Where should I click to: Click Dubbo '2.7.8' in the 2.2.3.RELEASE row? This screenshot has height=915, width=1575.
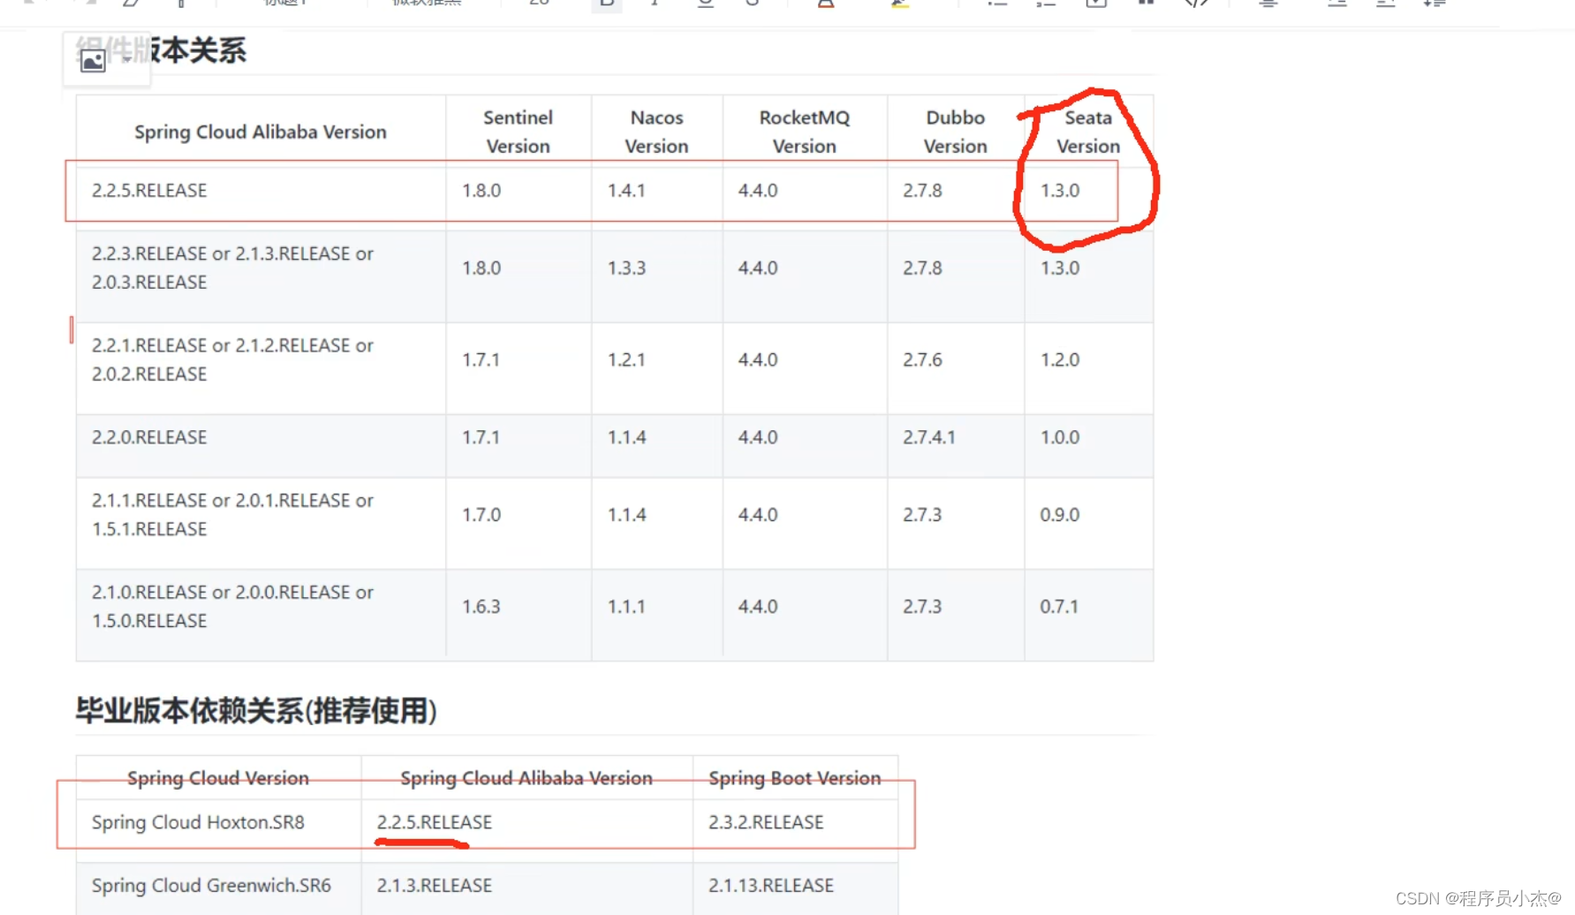922,268
